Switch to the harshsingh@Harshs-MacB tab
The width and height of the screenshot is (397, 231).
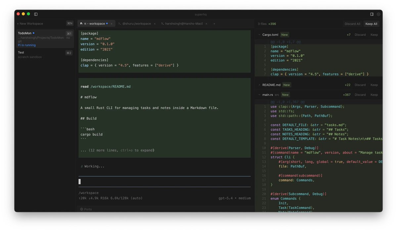click(185, 24)
